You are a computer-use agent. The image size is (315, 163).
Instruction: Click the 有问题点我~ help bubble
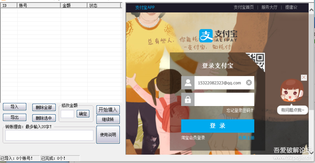point(292,110)
